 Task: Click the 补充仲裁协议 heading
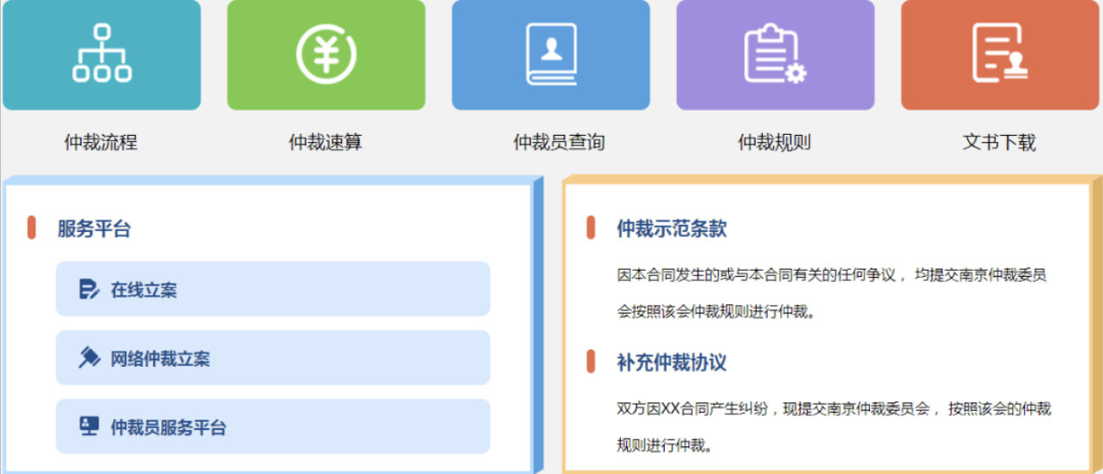671,362
